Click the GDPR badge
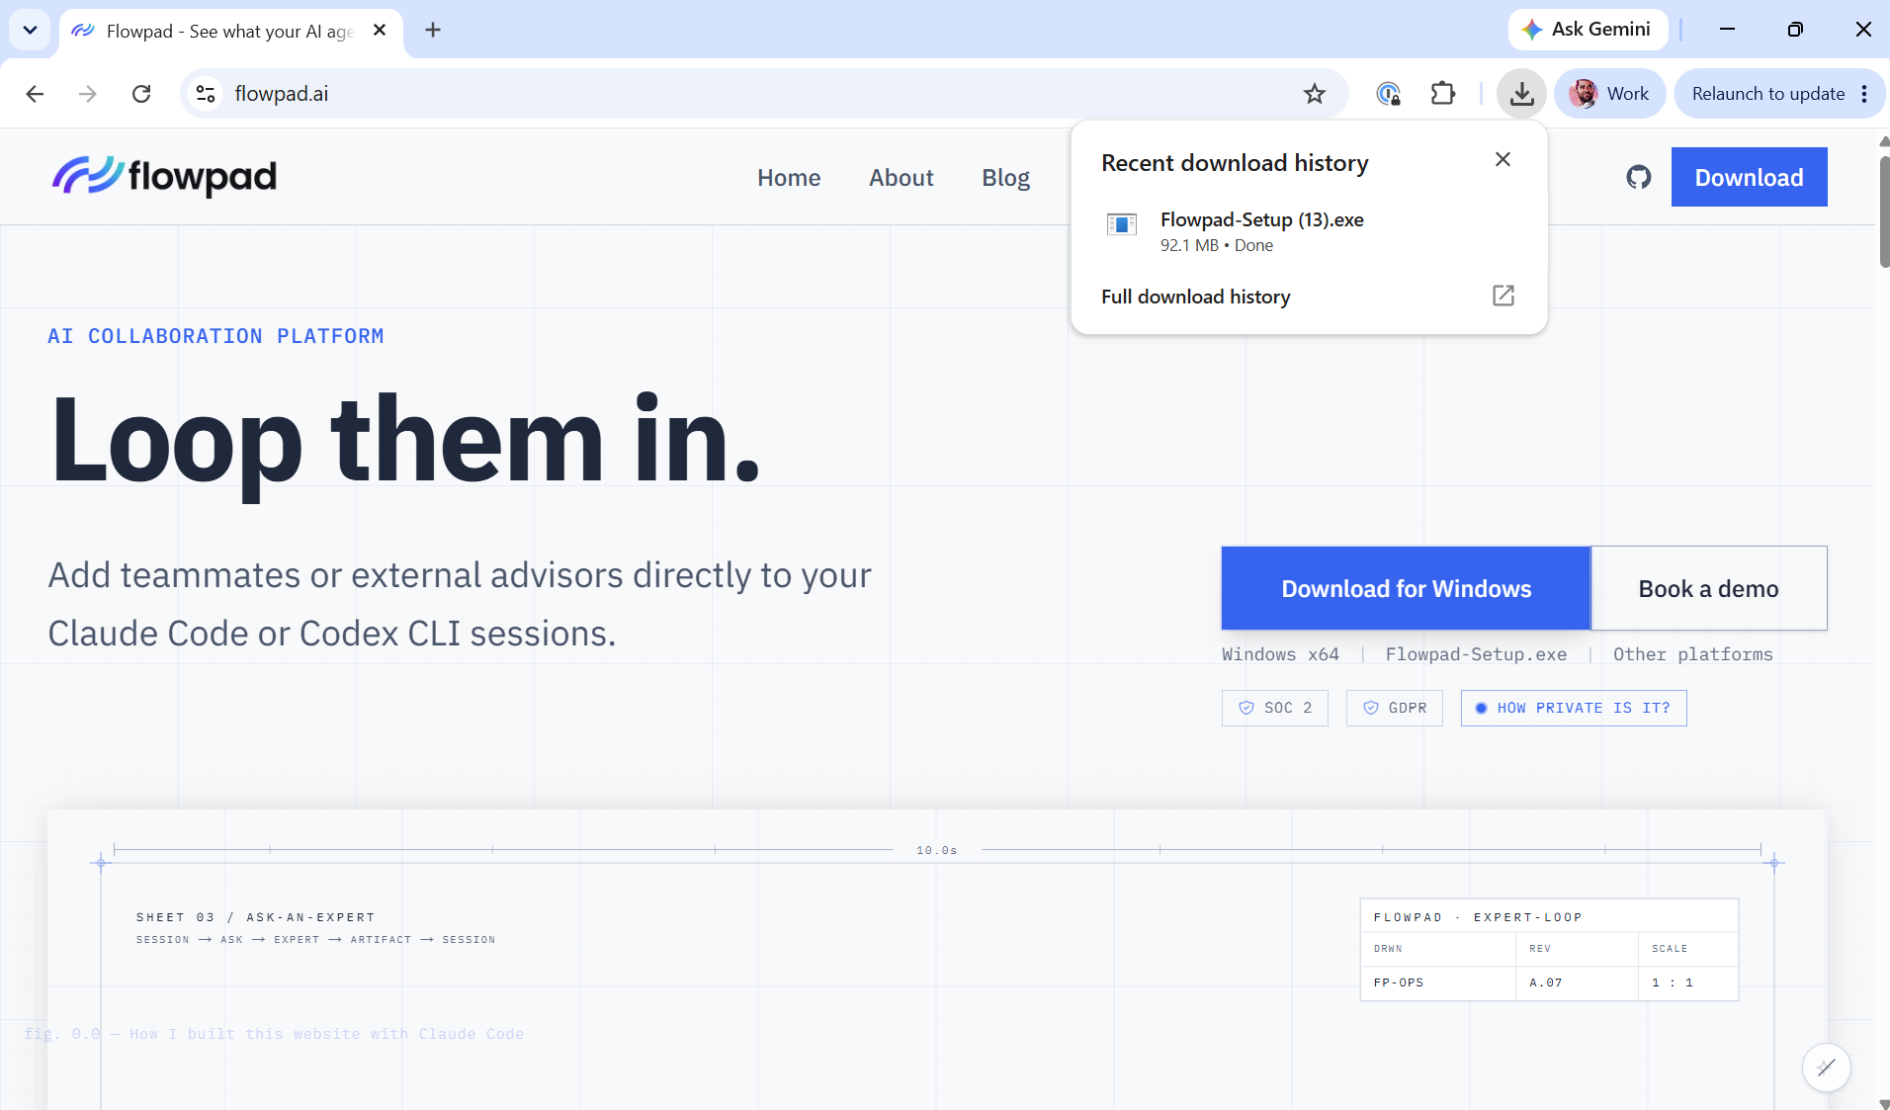The height and width of the screenshot is (1110, 1890). (x=1394, y=708)
